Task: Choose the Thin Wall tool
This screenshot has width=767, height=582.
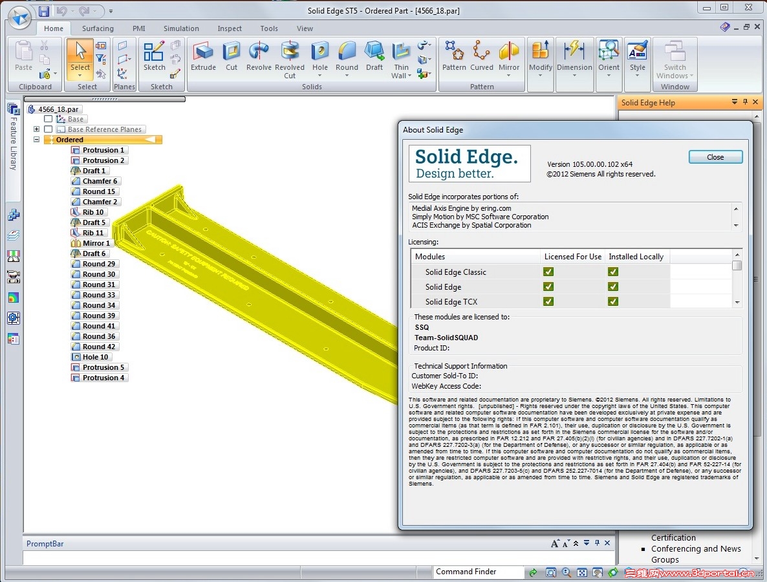Action: pyautogui.click(x=400, y=59)
